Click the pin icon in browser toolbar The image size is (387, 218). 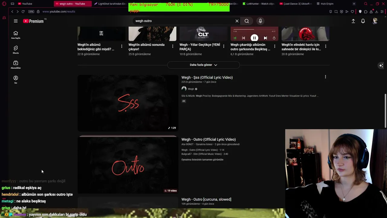pyautogui.click(x=330, y=12)
